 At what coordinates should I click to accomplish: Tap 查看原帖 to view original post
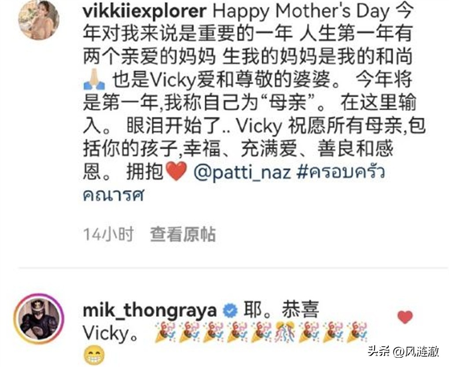click(x=183, y=235)
